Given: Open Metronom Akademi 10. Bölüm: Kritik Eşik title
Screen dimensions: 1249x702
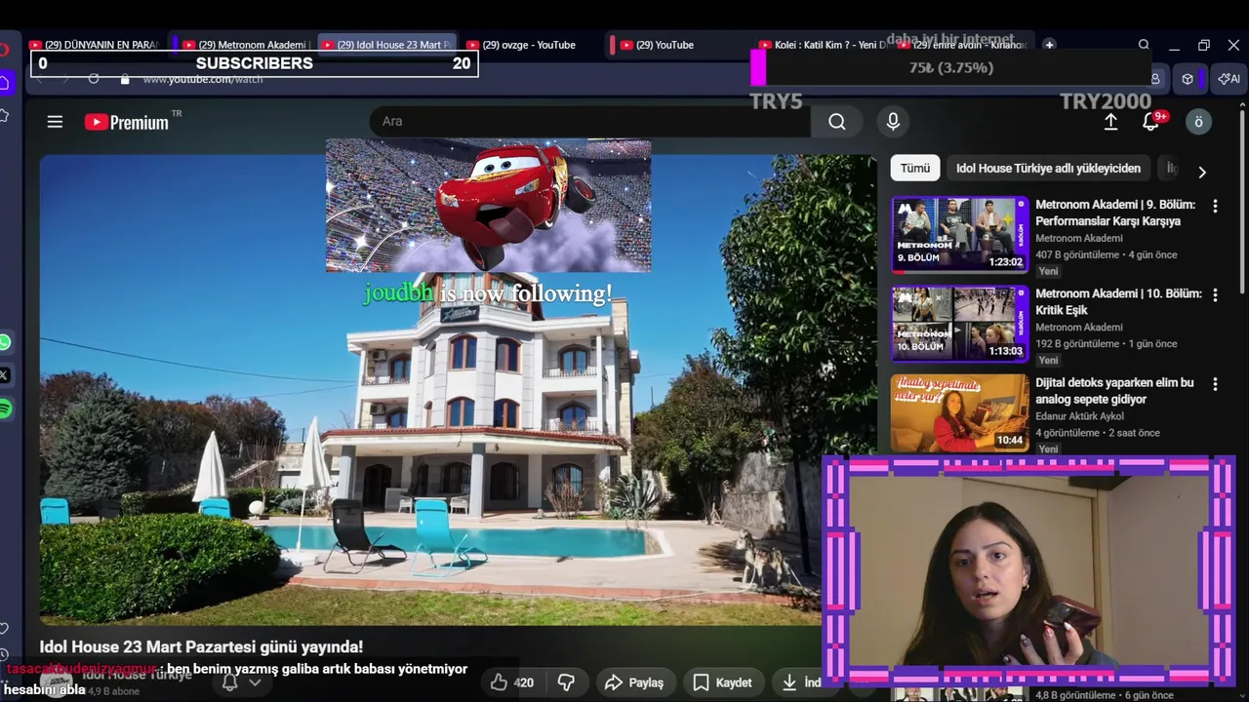Looking at the screenshot, I should 1118,301.
